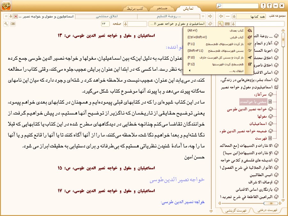Open the dropdown arrow of the tree search field
Viewport: 288px width, 216px height.
pyautogui.click(x=233, y=24)
